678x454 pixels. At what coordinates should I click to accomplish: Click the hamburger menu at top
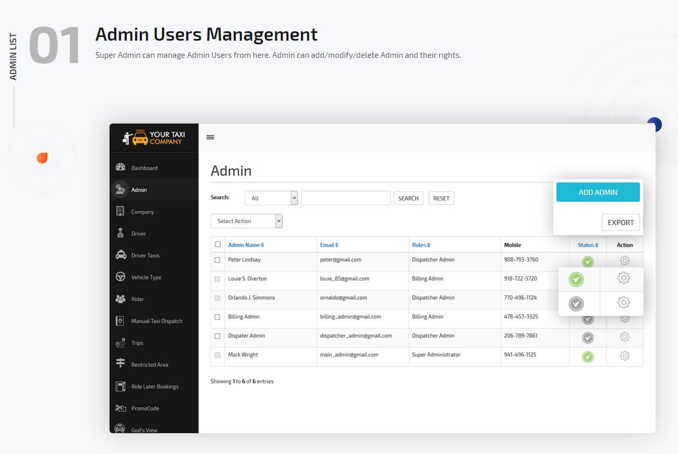210,137
